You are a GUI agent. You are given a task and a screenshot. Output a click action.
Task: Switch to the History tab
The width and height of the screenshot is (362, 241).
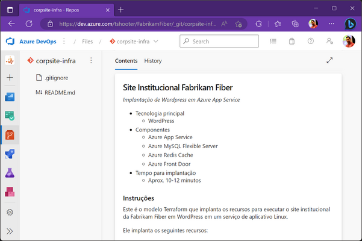click(x=153, y=61)
